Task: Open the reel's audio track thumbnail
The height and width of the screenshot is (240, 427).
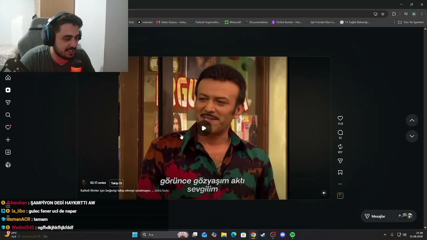Action: pyautogui.click(x=340, y=196)
